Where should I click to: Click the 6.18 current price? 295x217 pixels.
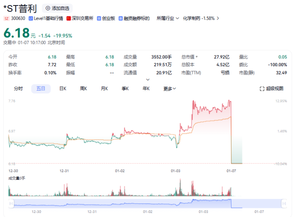[x=16, y=33]
